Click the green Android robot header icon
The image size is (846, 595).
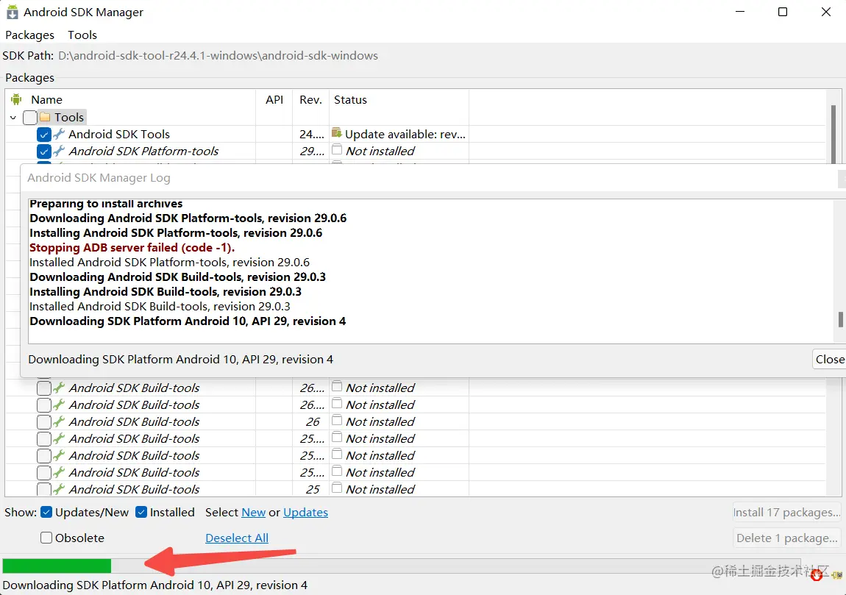coord(16,99)
